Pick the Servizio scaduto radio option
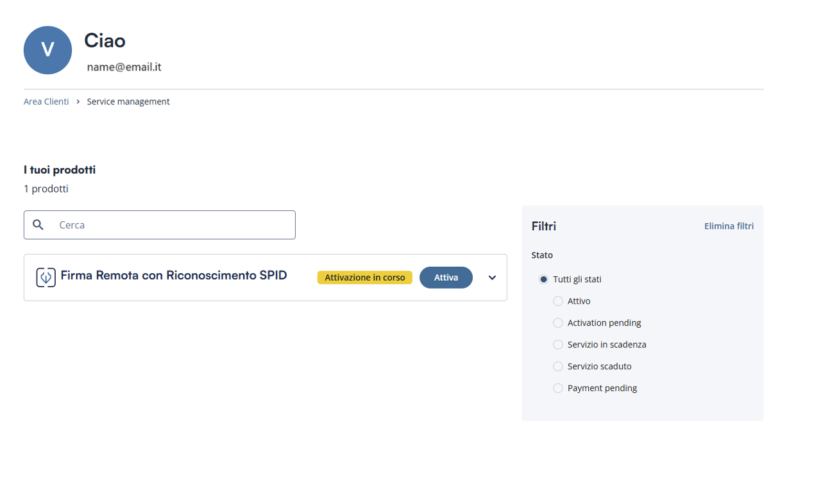 click(558, 367)
